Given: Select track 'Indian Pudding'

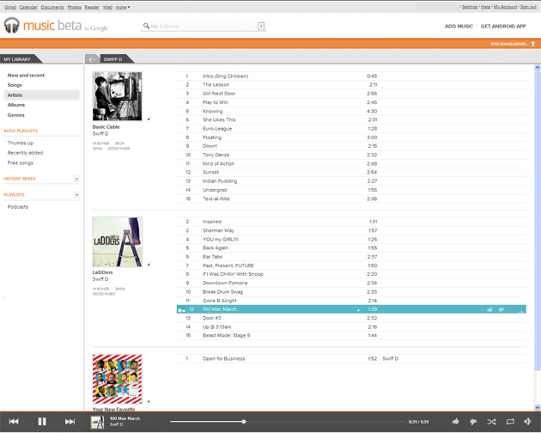Looking at the screenshot, I should point(351,181).
